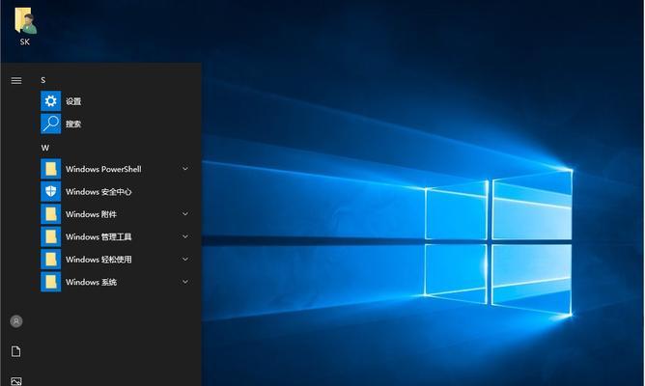The image size is (645, 386).
Task: Select the Windows 附件 label
Action: [91, 214]
